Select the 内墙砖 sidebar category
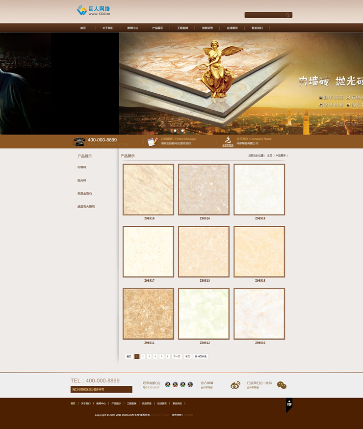Viewport: 363px width, 429px height. coord(82,167)
